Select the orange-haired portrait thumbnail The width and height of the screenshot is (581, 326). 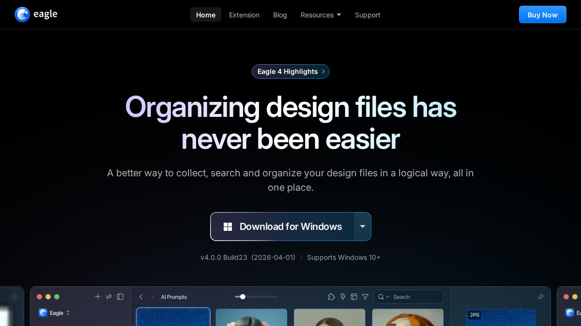pyautogui.click(x=408, y=317)
